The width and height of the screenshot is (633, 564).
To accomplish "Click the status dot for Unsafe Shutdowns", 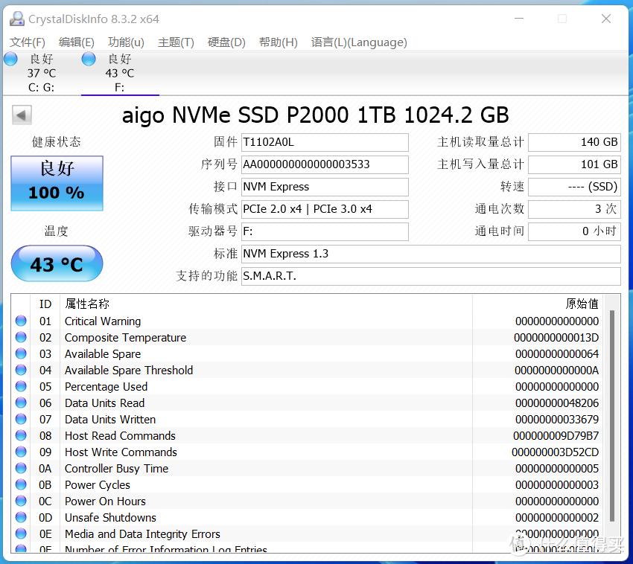I will tap(20, 517).
